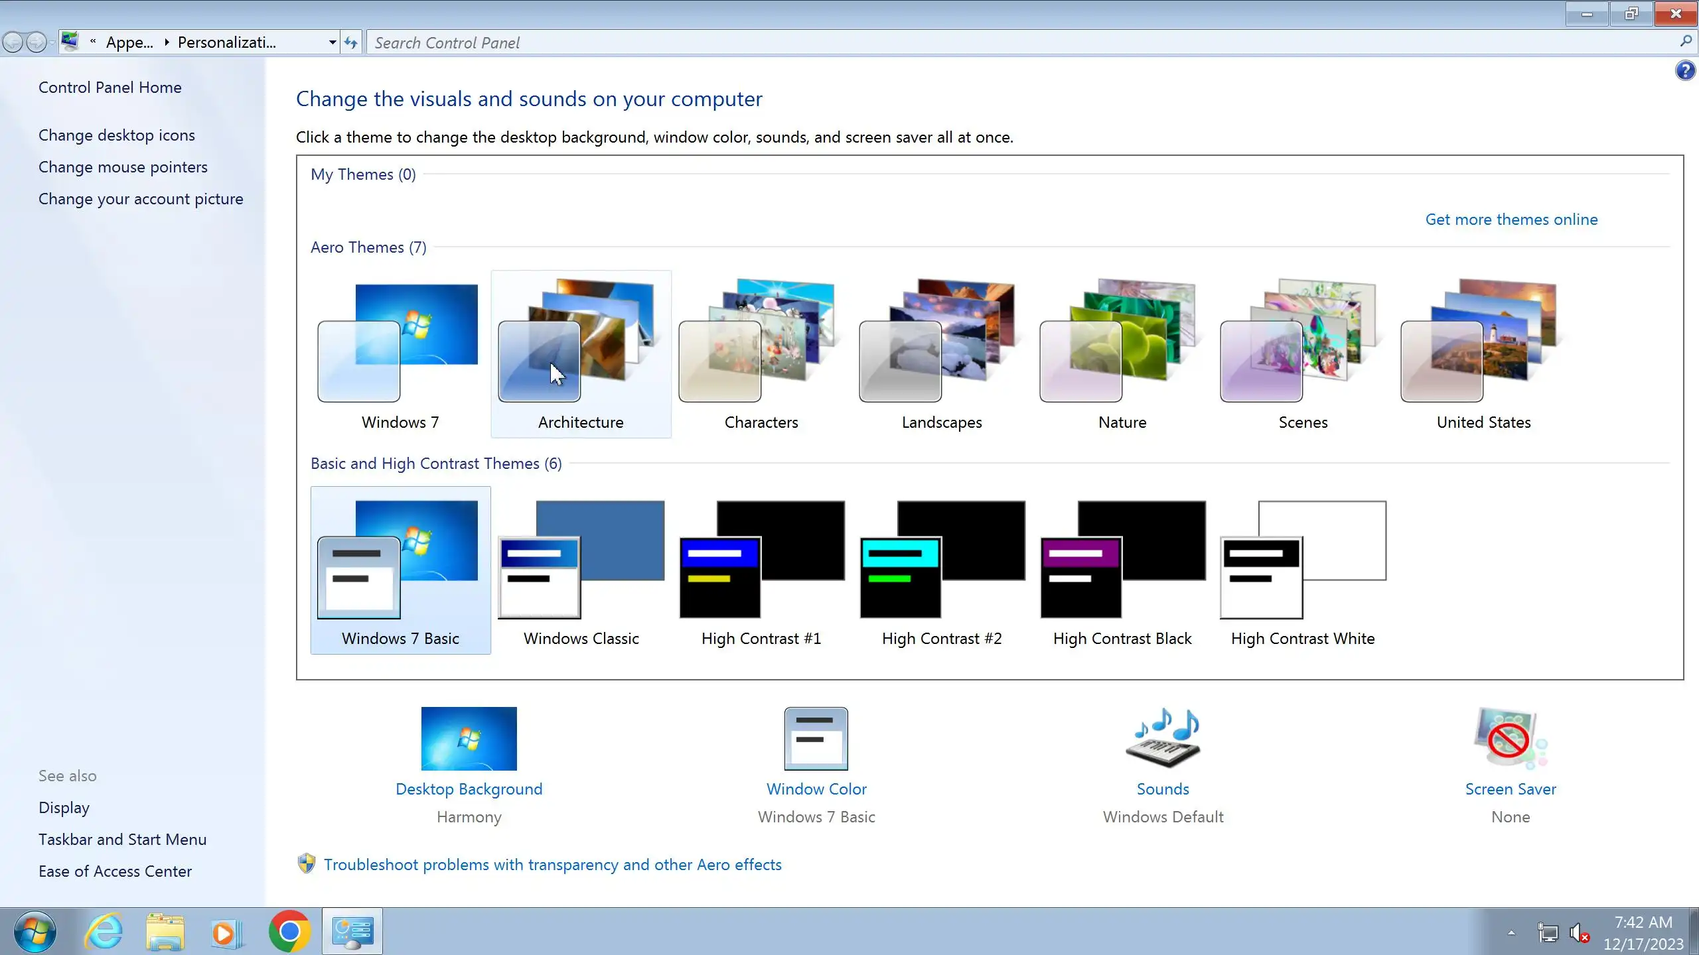Show hidden system tray icons arrow

(x=1511, y=933)
